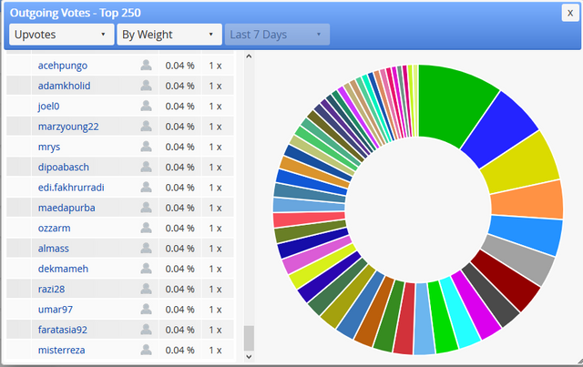Click the 1 x count for joel0
This screenshot has width=583, height=367.
[215, 107]
